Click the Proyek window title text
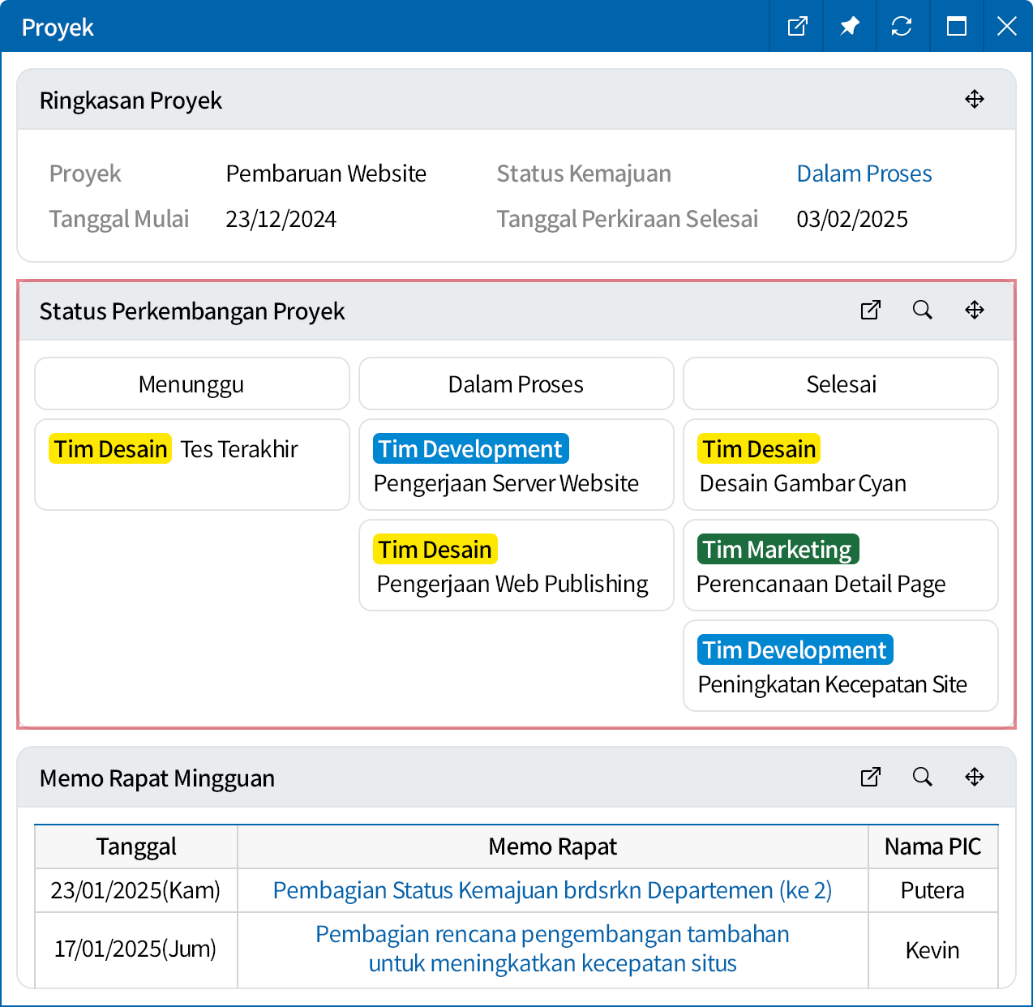1033x1007 pixels. [58, 28]
